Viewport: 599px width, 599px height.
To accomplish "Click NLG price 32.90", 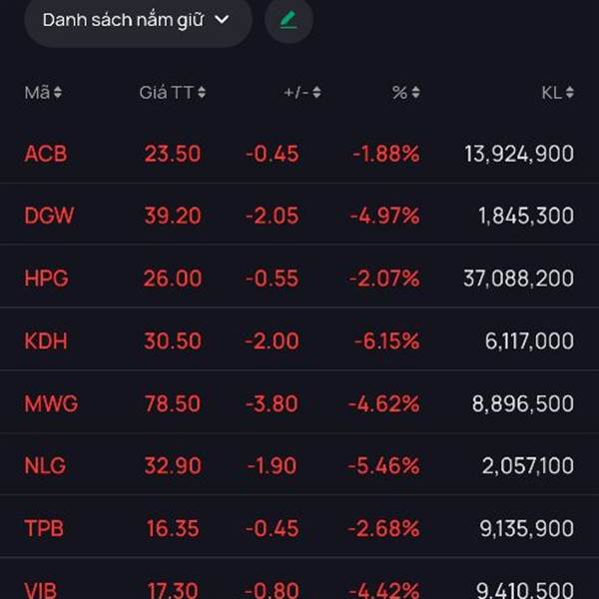I will (x=172, y=465).
